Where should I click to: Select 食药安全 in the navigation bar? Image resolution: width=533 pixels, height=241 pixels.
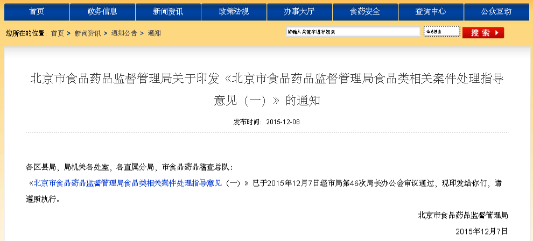click(365, 11)
